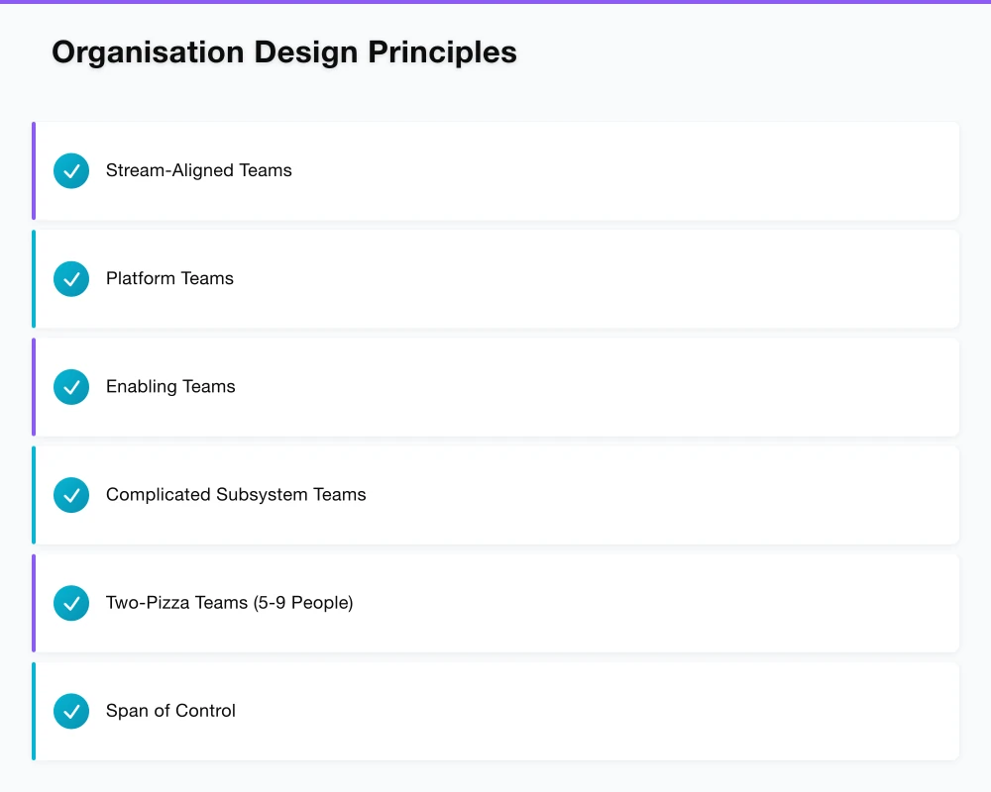Click the checkmark icon beside Stream-Aligned Teams
This screenshot has width=991, height=792.
[x=70, y=170]
